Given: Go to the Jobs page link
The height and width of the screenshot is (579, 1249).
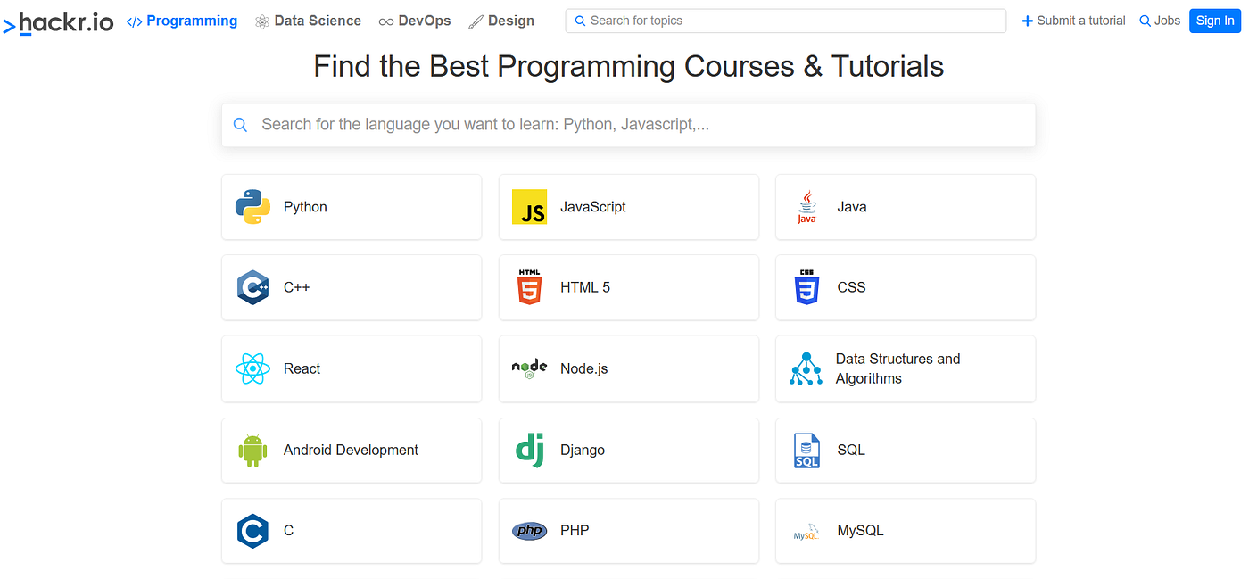Looking at the screenshot, I should 1160,21.
